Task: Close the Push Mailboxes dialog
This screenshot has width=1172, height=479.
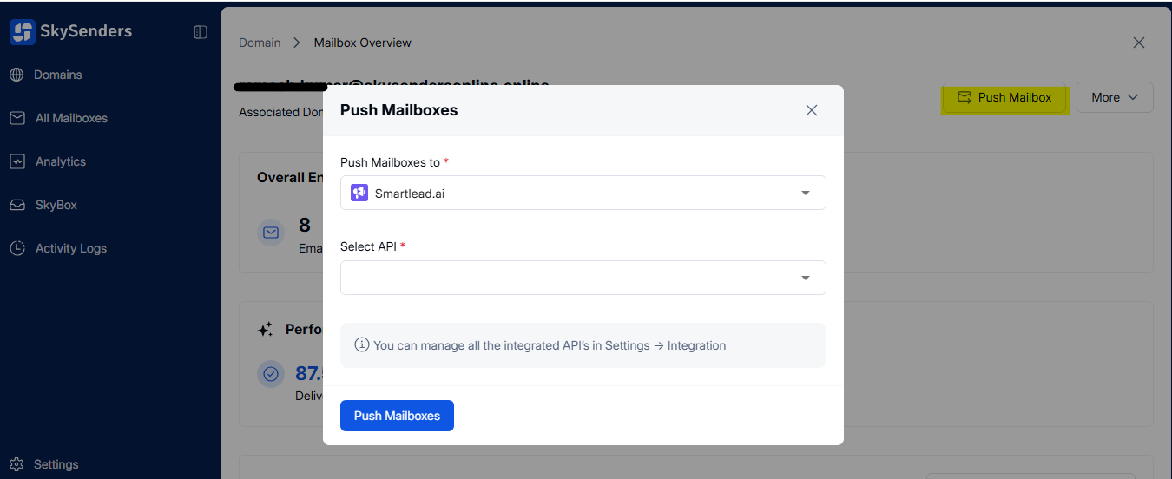Action: pyautogui.click(x=812, y=110)
